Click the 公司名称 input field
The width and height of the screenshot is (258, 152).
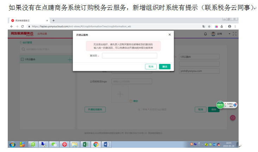[x=131, y=81]
